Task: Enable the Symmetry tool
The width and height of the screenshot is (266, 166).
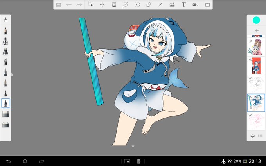Action: (137, 5)
